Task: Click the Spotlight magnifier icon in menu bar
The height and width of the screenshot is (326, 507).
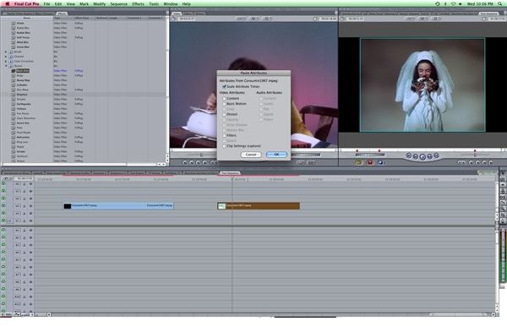Action: tap(500, 4)
